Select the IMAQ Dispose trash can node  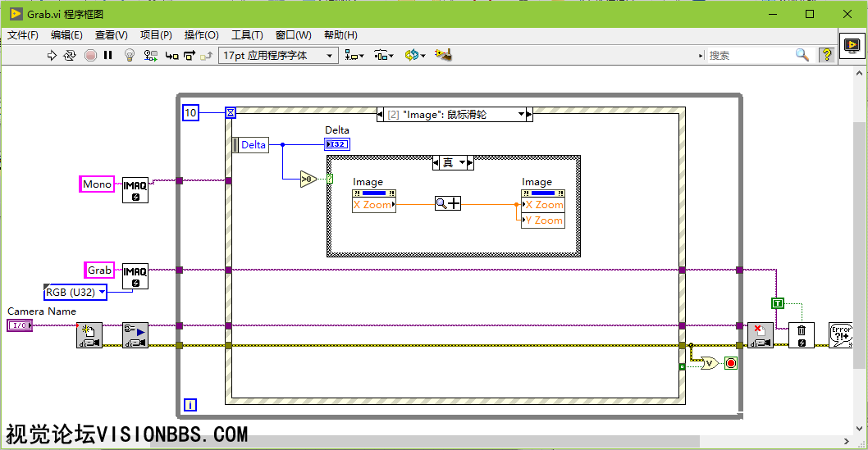[x=802, y=335]
